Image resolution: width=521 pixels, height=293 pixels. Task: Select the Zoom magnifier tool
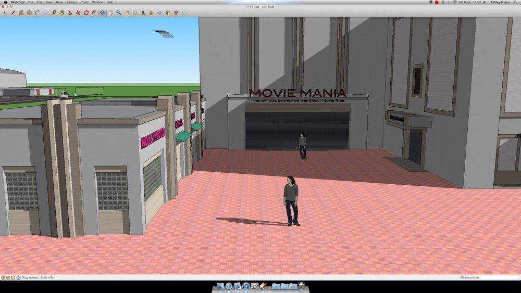pyautogui.click(x=119, y=13)
